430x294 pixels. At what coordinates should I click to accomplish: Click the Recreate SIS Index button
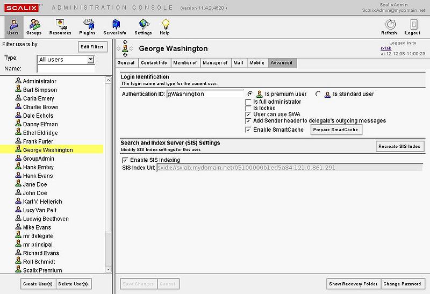point(399,146)
